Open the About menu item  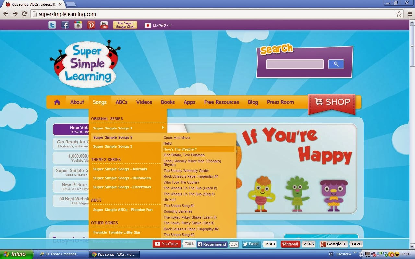(x=77, y=102)
